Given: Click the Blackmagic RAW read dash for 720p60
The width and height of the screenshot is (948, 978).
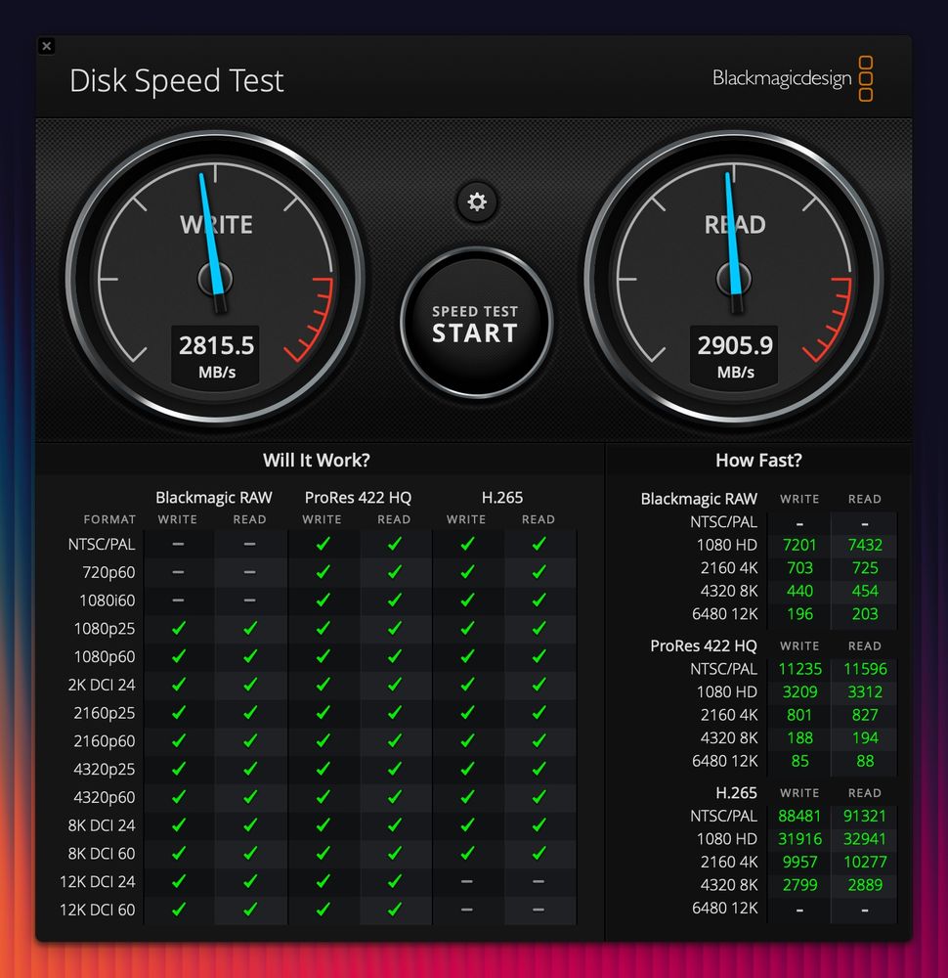Looking at the screenshot, I should point(250,572).
